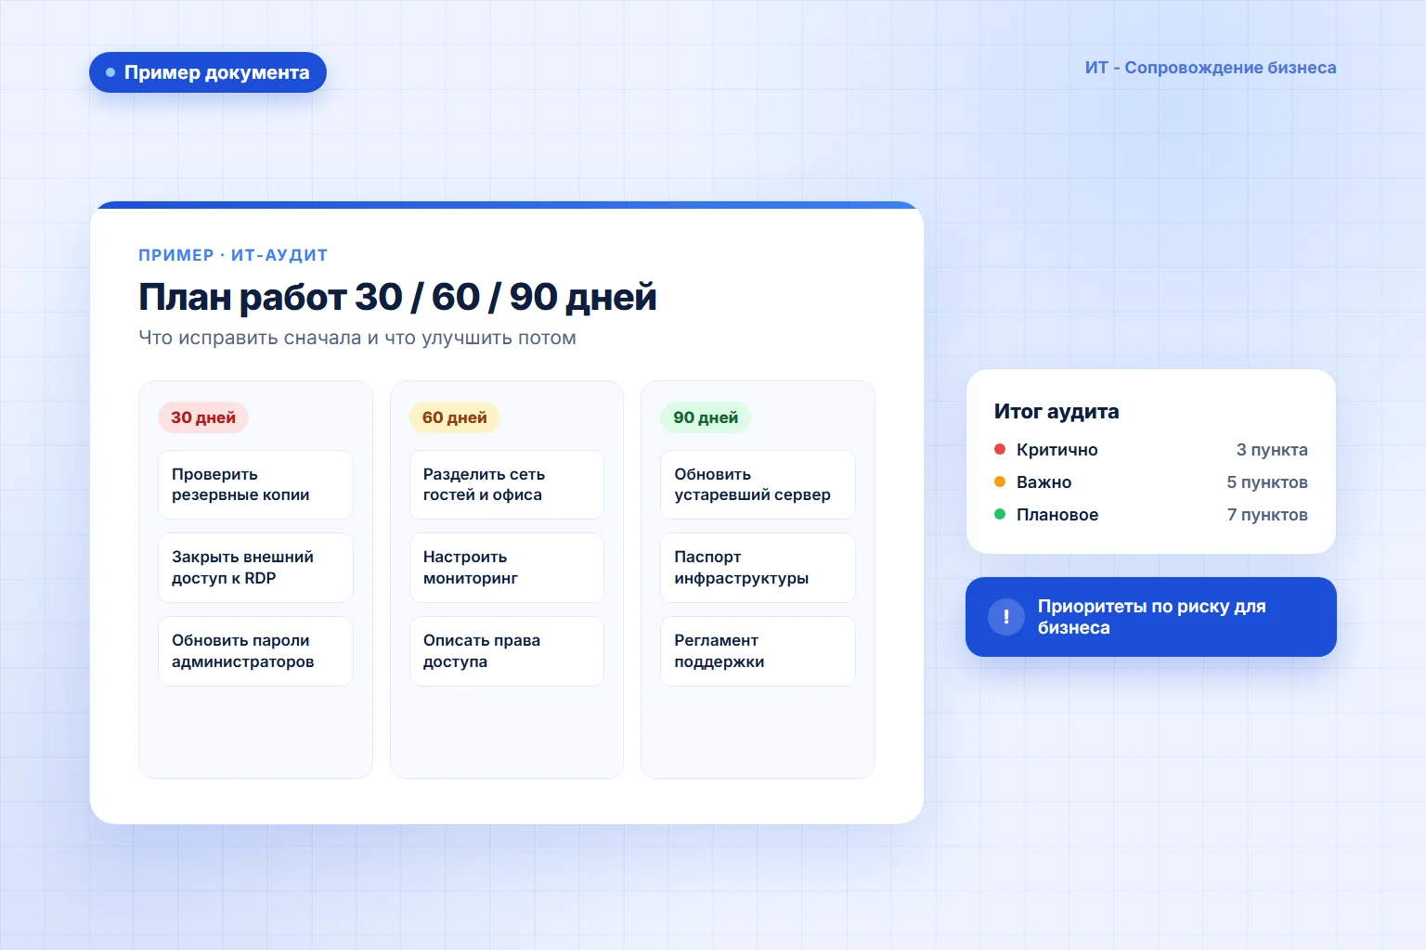Open the Настроить мониторинг card
1426x950 pixels.
click(507, 568)
